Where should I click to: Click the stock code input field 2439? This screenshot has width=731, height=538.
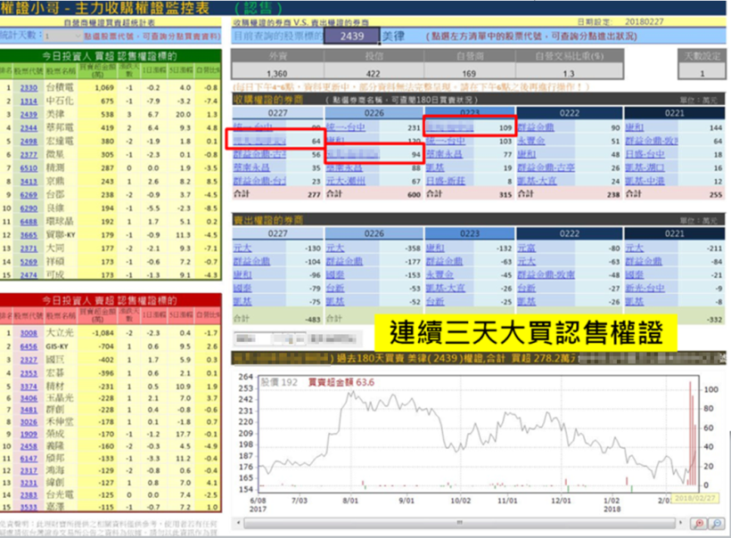tap(352, 36)
